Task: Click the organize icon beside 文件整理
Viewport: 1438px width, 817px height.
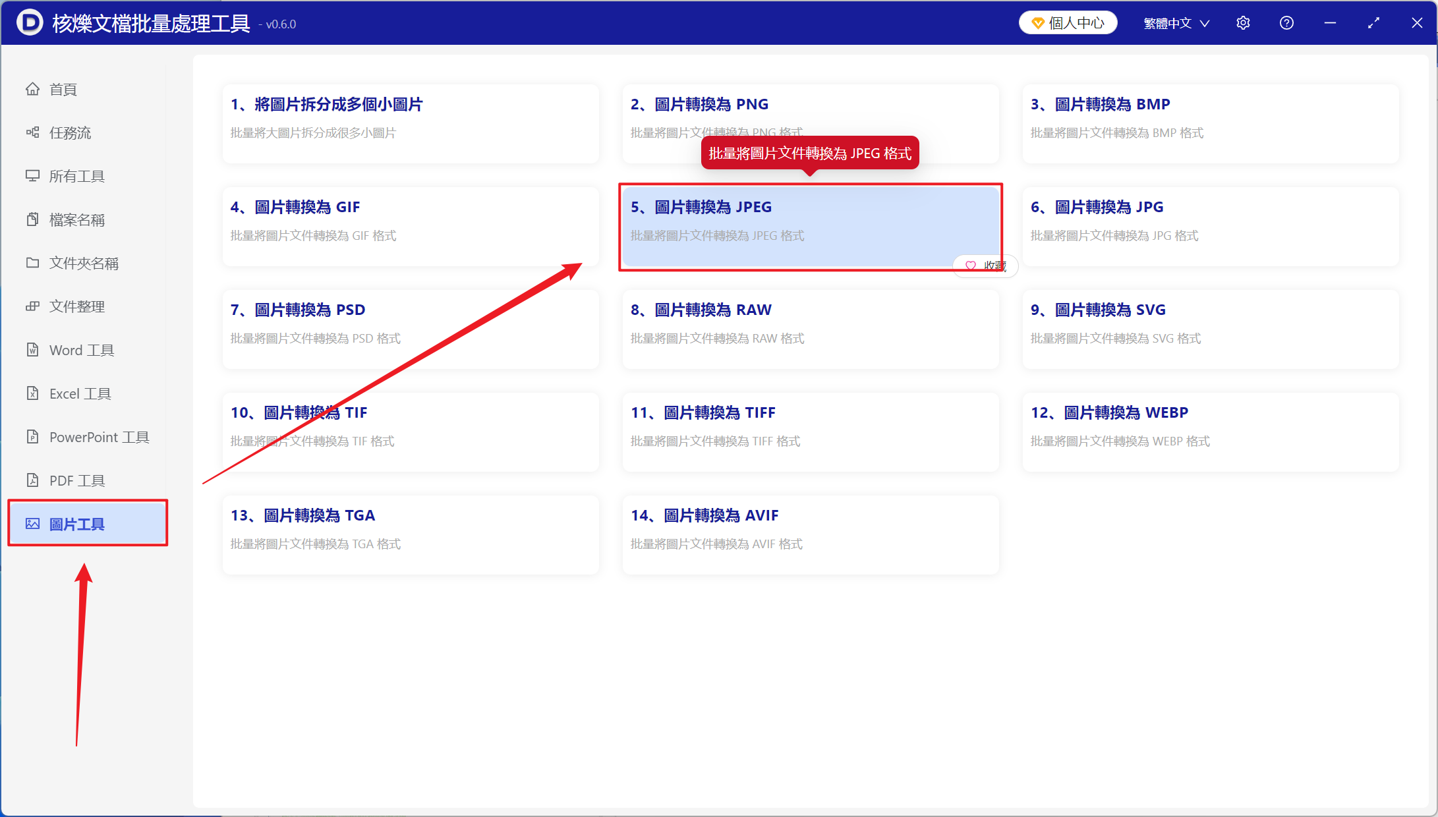Action: (x=32, y=306)
